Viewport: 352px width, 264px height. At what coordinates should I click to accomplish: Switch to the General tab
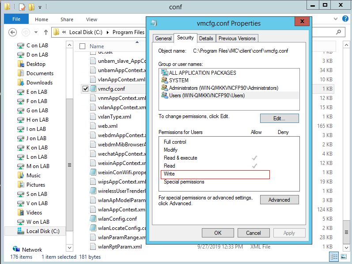[x=163, y=38]
